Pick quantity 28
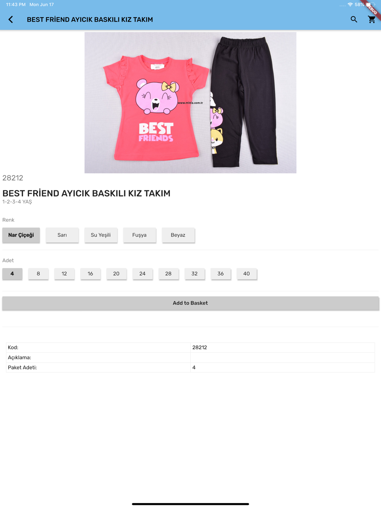This screenshot has height=508, width=381. (168, 273)
